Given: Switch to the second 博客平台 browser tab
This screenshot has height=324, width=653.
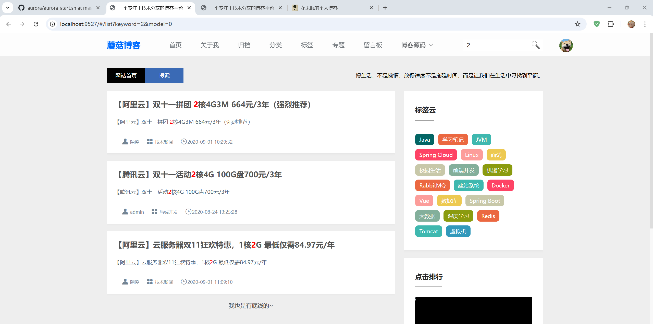Looking at the screenshot, I should (241, 8).
